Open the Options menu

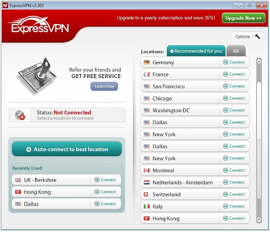pos(248,36)
